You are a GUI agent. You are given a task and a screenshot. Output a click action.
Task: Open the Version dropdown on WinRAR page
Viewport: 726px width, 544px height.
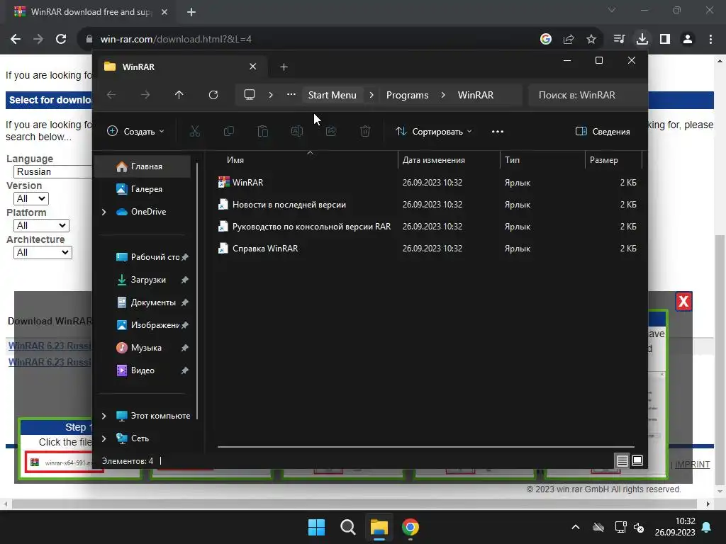tap(31, 198)
